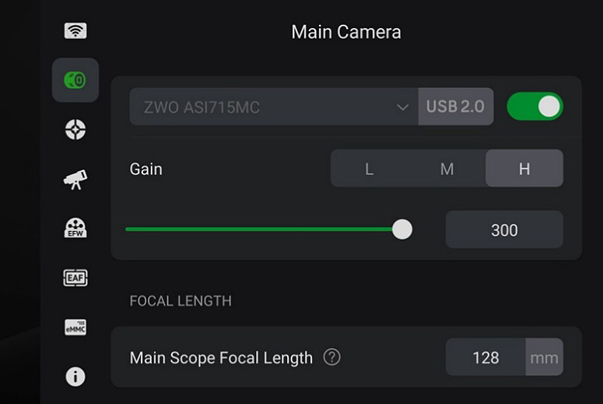Open the ZWO ASI715MC camera dropdown

pyautogui.click(x=274, y=107)
